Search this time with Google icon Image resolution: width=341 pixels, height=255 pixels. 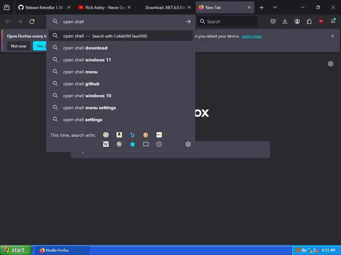pos(106,135)
